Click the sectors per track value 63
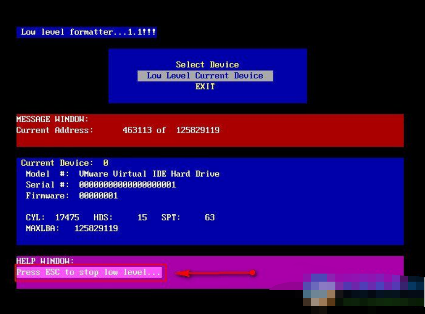This screenshot has width=425, height=314. 210,217
